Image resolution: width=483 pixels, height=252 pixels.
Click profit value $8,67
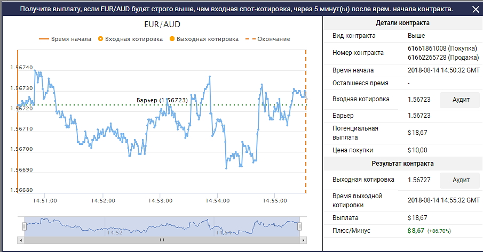[x=416, y=231]
